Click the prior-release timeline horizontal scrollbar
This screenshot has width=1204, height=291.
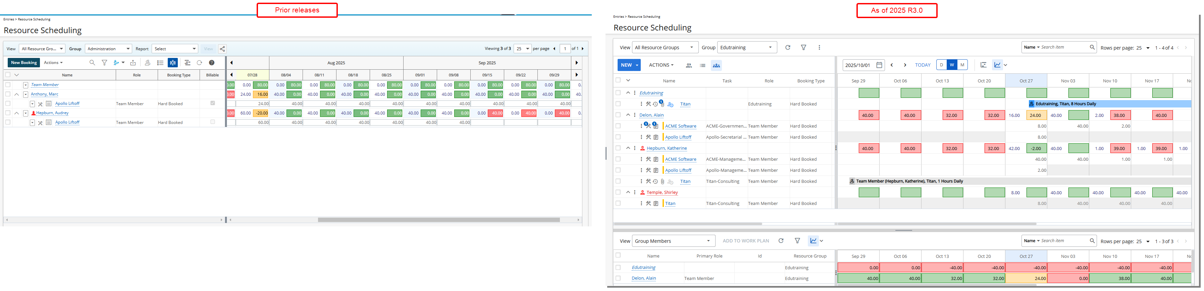439,220
